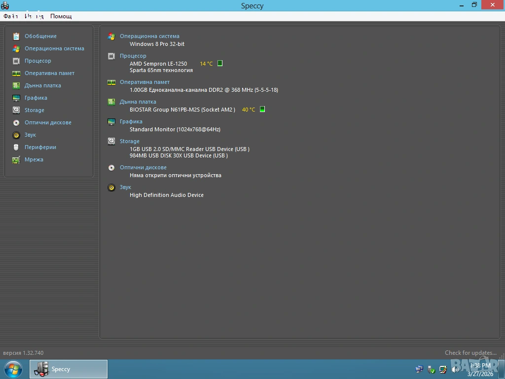Open Дънна платка sidebar entry
The width and height of the screenshot is (505, 379).
[x=43, y=85]
